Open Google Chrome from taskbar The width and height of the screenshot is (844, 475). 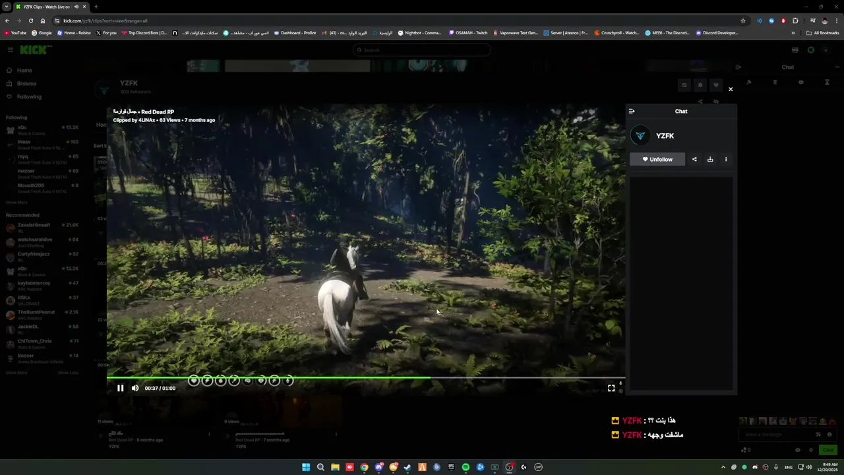pyautogui.click(x=364, y=467)
